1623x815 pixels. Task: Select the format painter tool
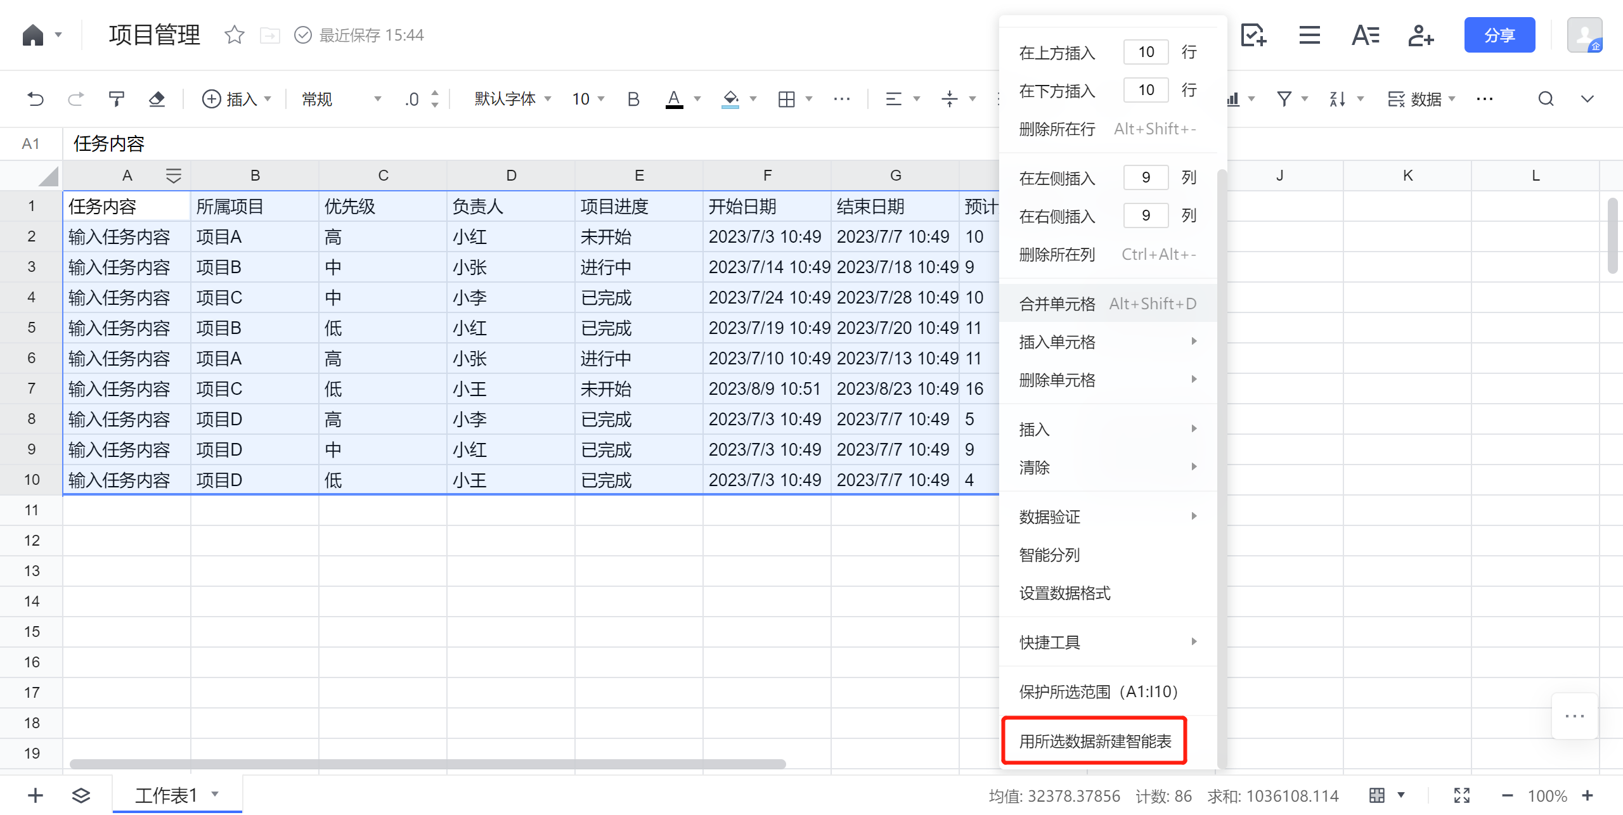[116, 99]
